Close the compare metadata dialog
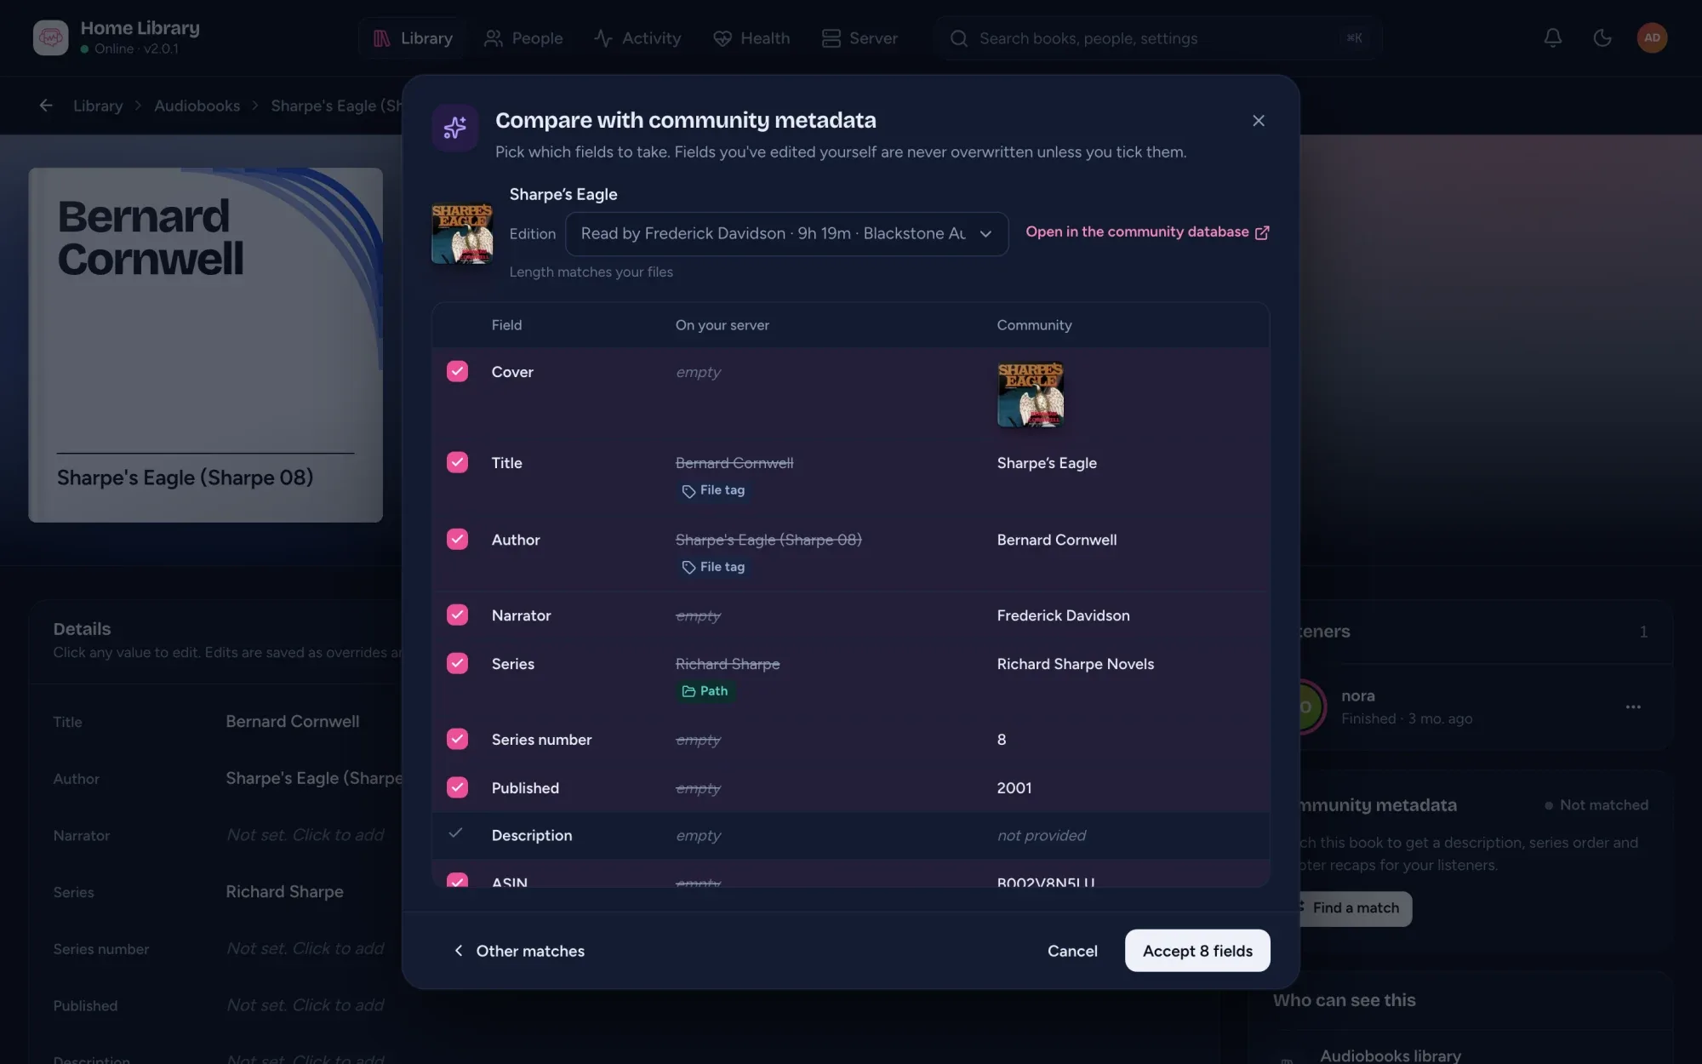1702x1064 pixels. point(1258,121)
